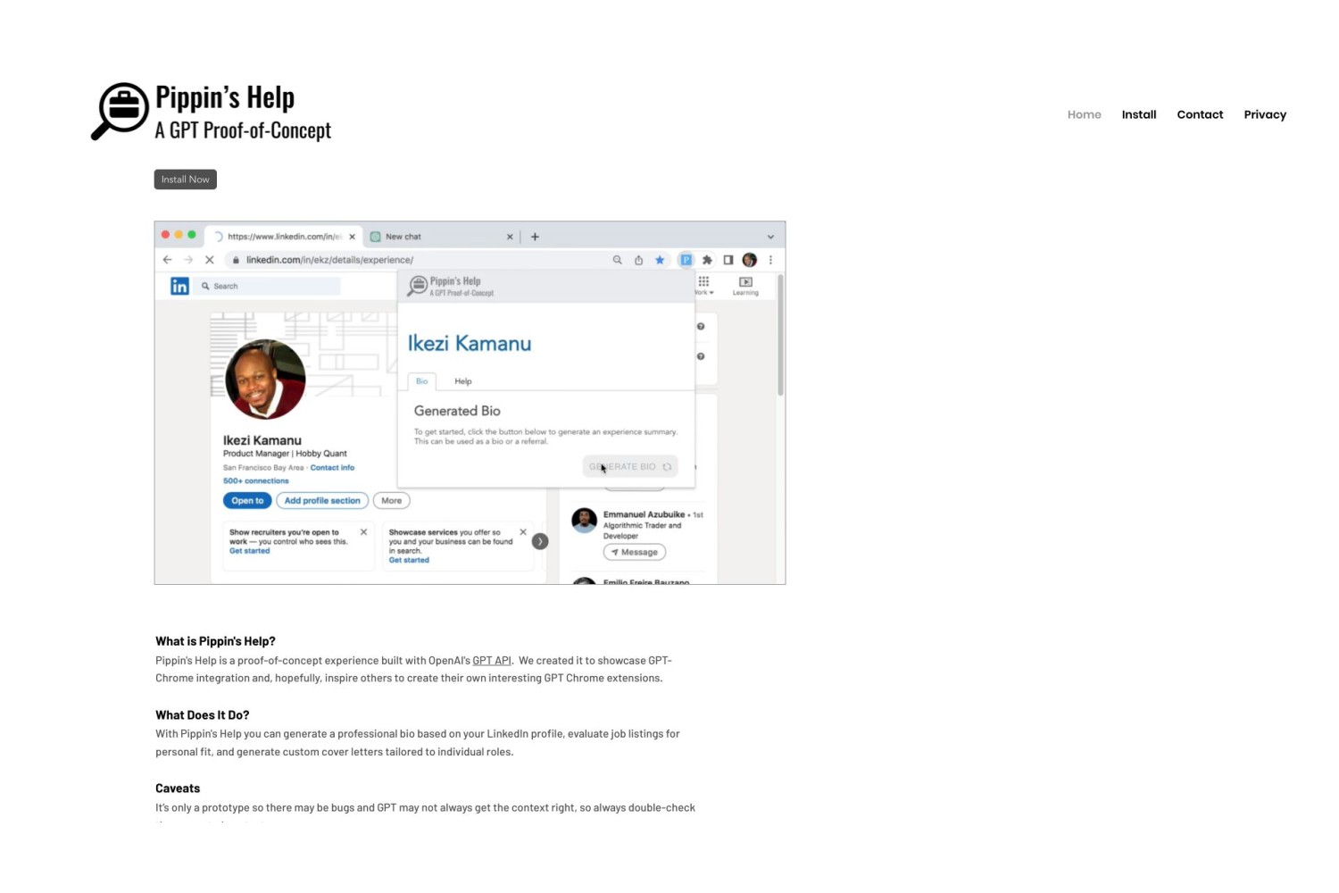Click the More button on LinkedIn profile

coord(391,501)
